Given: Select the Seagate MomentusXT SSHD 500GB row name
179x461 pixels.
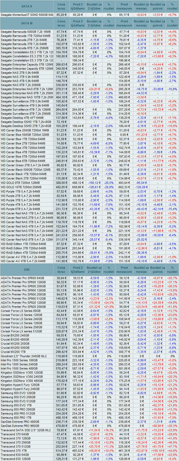Looking at the screenshot, I should tap(27, 15).
